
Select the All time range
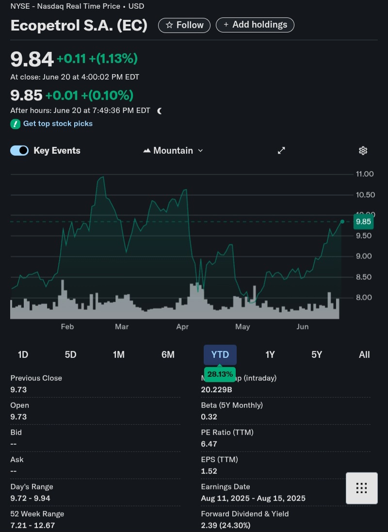point(364,355)
